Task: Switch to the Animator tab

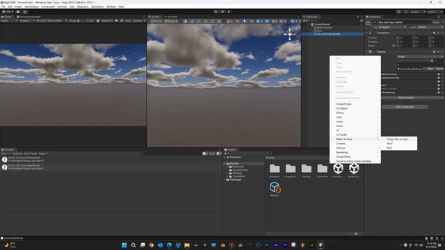Action: (x=171, y=17)
